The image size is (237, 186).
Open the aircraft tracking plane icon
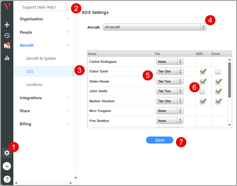click(7, 25)
